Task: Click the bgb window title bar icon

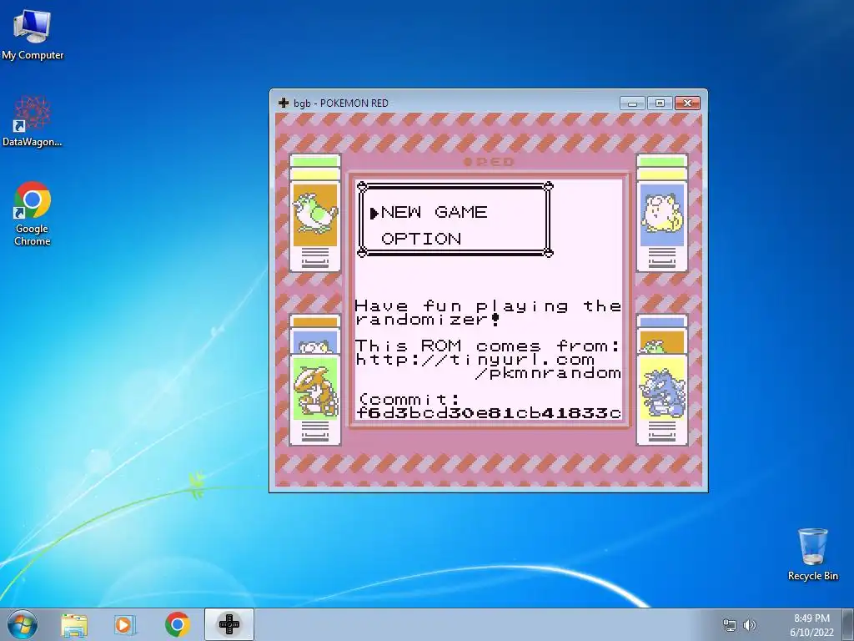Action: (x=284, y=103)
